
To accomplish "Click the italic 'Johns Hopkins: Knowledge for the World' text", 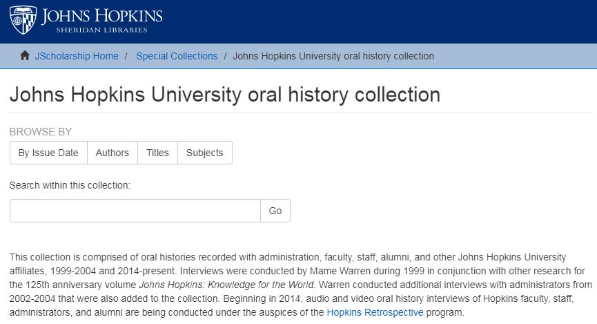I will pos(227,285).
